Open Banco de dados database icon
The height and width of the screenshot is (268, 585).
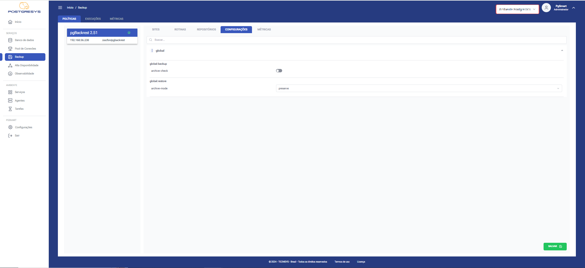tap(10, 40)
